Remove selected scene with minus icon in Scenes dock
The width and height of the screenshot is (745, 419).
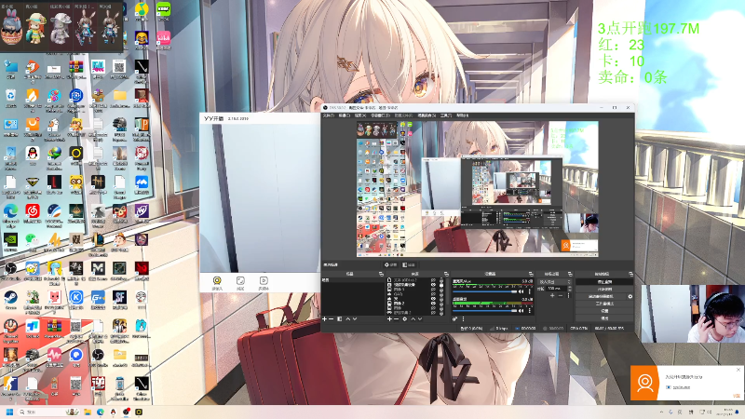332,318
